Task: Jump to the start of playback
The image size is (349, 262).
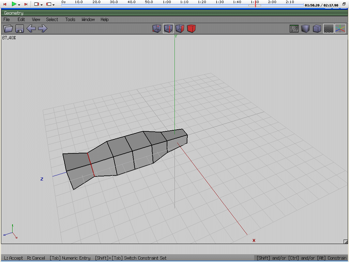Action: 5,4
